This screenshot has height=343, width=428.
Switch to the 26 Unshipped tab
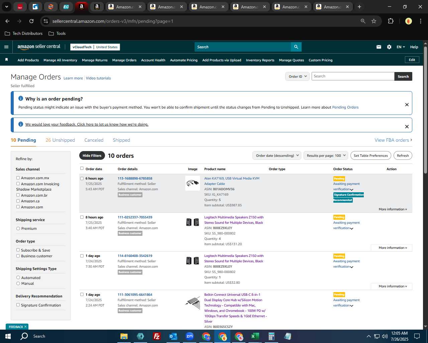[60, 140]
